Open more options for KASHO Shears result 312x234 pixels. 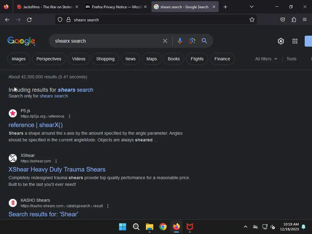click(x=108, y=206)
